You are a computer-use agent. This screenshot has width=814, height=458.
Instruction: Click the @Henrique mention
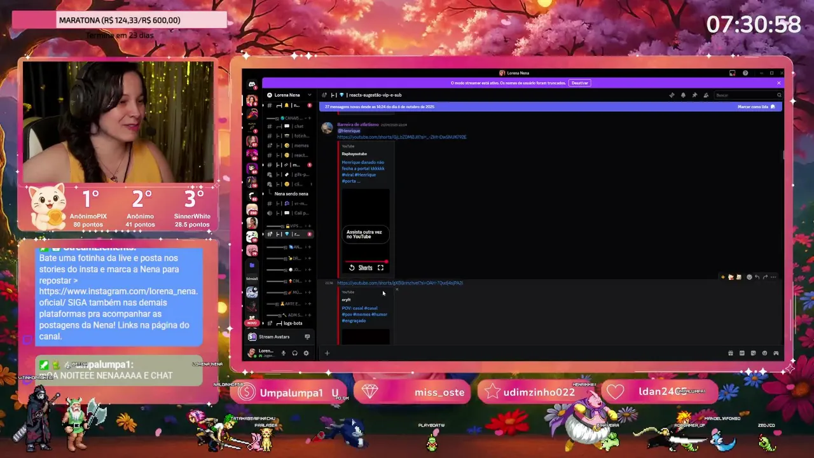click(x=348, y=131)
